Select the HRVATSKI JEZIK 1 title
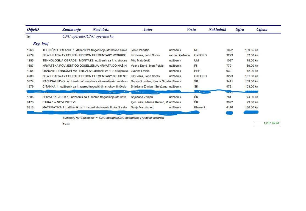The width and height of the screenshot is (306, 211). tap(85, 97)
